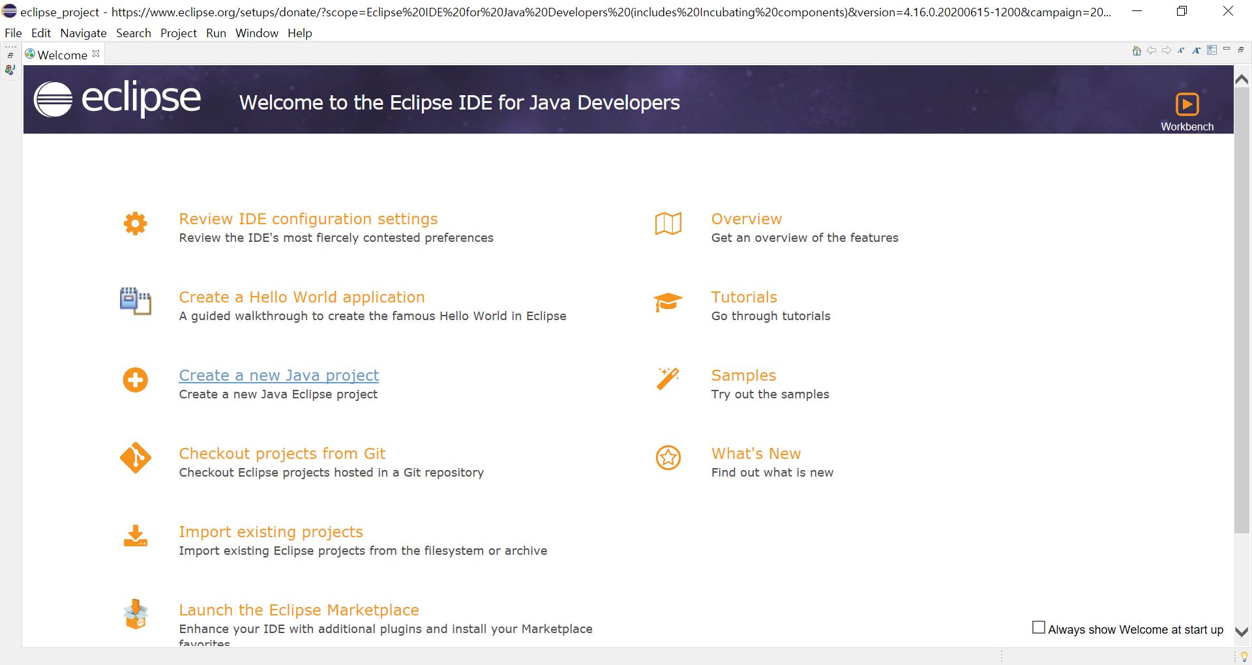
Task: Click 'Get an overview of the features' text
Action: (x=805, y=238)
